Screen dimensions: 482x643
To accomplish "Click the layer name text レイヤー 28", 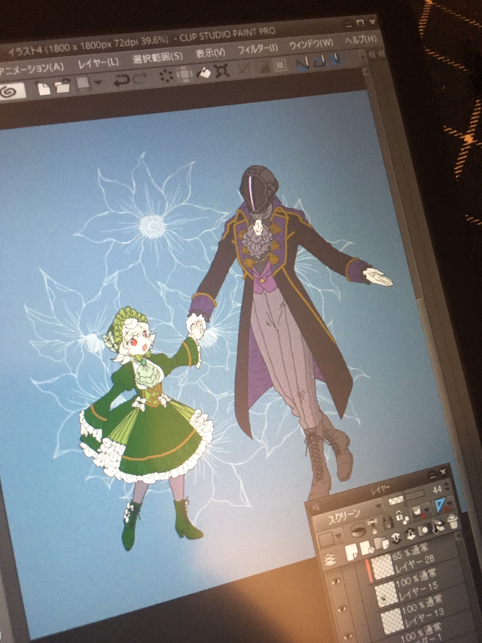I will (x=415, y=563).
